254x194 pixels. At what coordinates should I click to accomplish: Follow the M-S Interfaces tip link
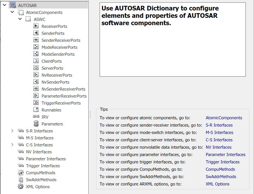point(219,132)
